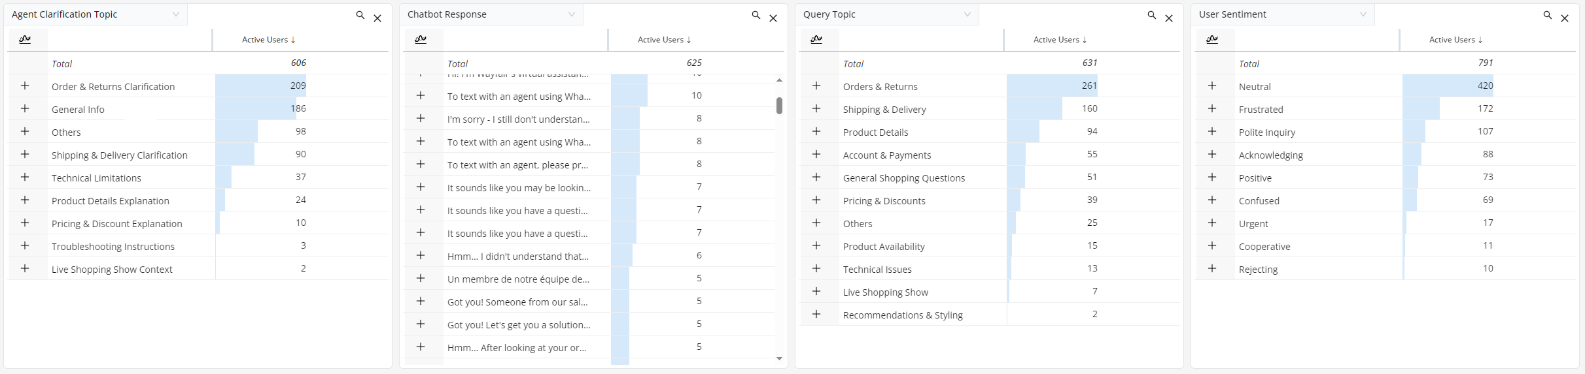The image size is (1585, 374).
Task: Remove the User Sentiment panel with X
Action: point(1565,18)
